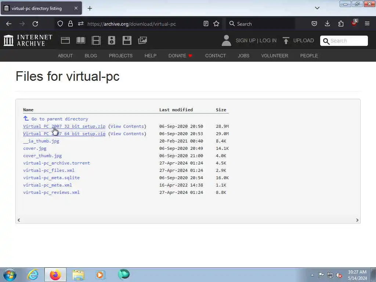Click the padlock site security icon
This screenshot has width=376, height=282.
click(x=70, y=23)
